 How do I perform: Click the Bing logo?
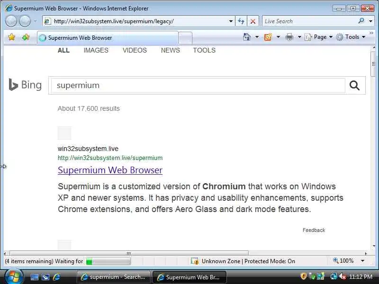25,85
